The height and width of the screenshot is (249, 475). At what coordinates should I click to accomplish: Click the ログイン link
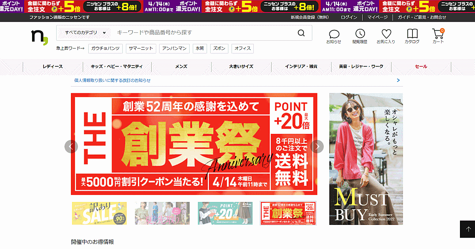(x=349, y=17)
